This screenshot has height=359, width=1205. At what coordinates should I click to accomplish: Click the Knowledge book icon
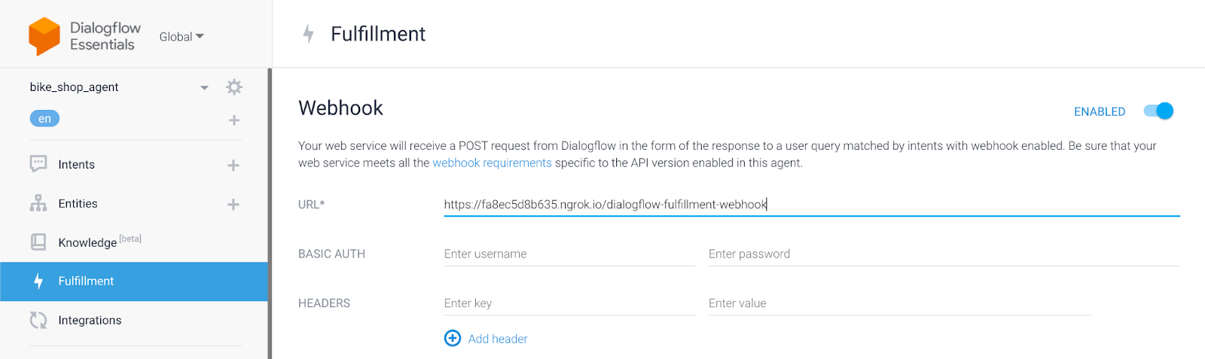click(x=38, y=242)
